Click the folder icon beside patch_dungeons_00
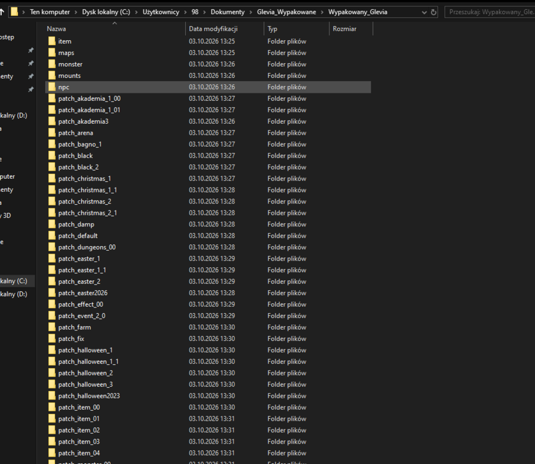 52,247
